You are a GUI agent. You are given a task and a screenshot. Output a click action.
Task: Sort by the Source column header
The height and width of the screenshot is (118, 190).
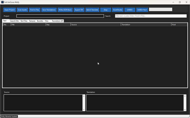click(x=96, y=25)
